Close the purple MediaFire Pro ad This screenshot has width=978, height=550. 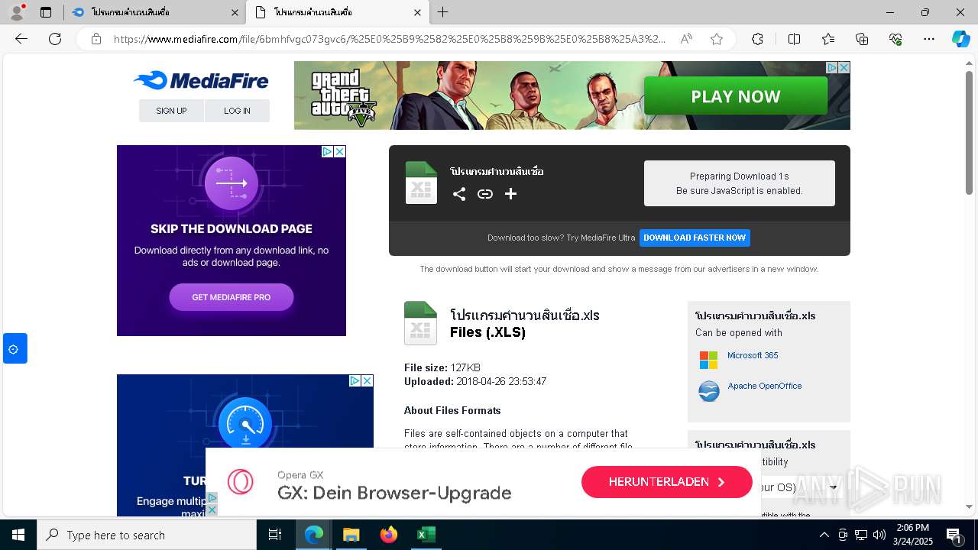pos(340,152)
